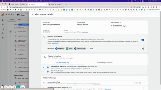This screenshot has height=90, width=161.
Task: Click the Google Tag Manager diamond icon
Action: tap(48, 72)
